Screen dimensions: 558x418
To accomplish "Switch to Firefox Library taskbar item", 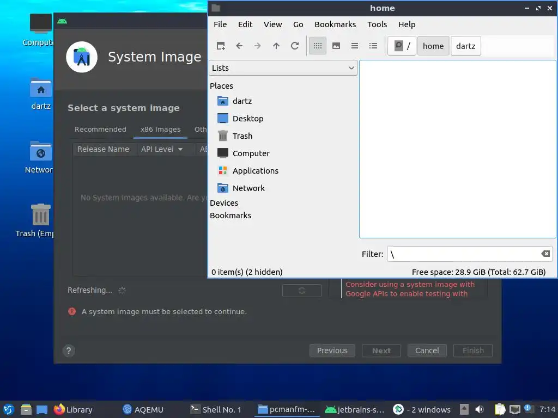I will 74,409.
